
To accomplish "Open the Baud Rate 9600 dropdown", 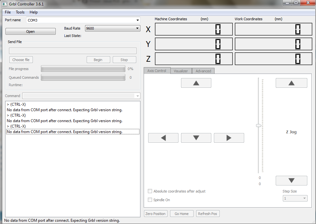I will [137, 28].
